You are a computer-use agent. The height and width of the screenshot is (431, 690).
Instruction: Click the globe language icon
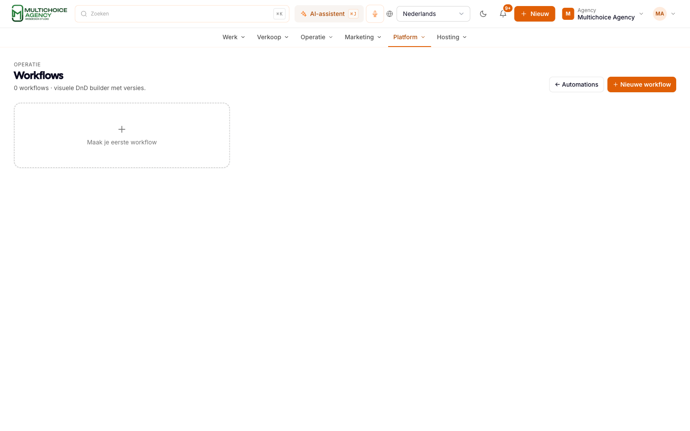(389, 14)
